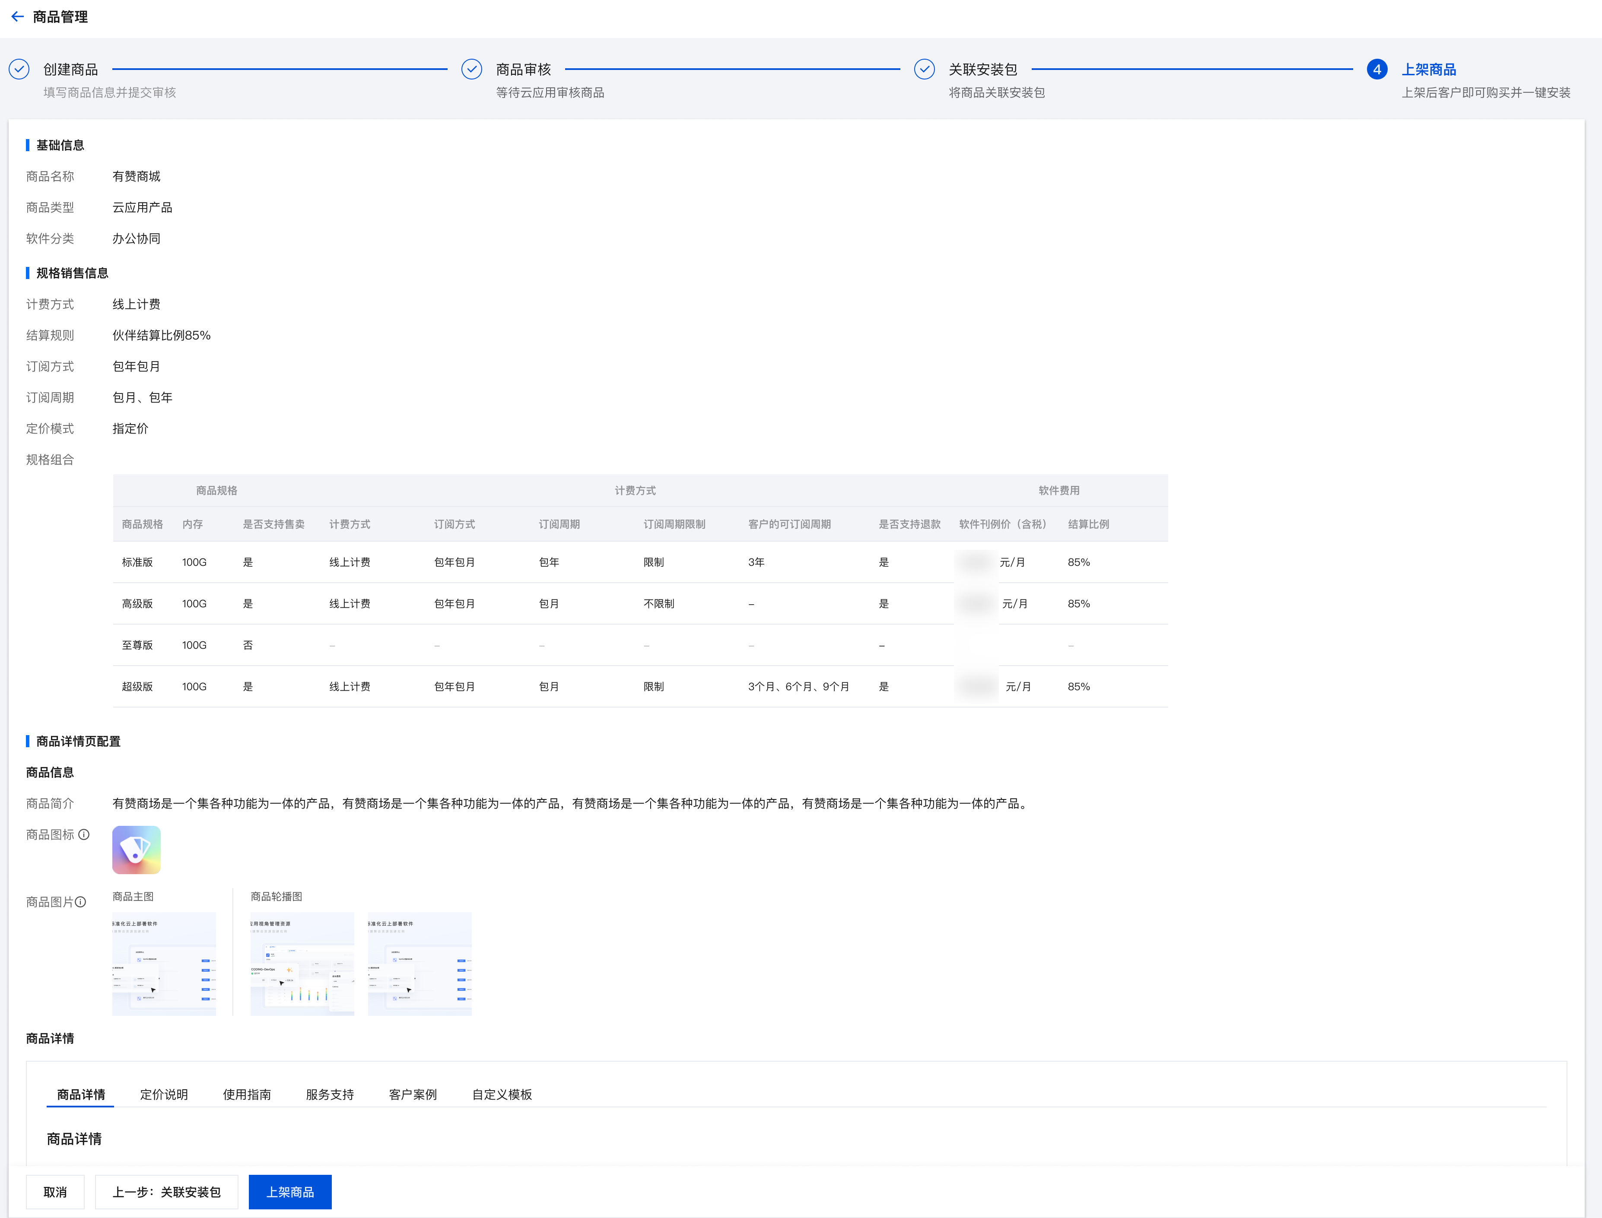Click the 标准版 row spec cell

coord(137,562)
